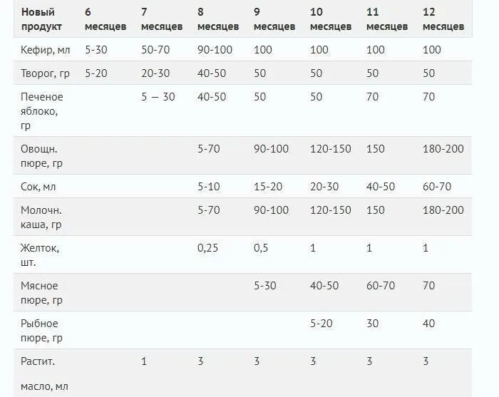Select the "6 месяцев" column header
Screen dimensions: 499x397
coord(106,19)
